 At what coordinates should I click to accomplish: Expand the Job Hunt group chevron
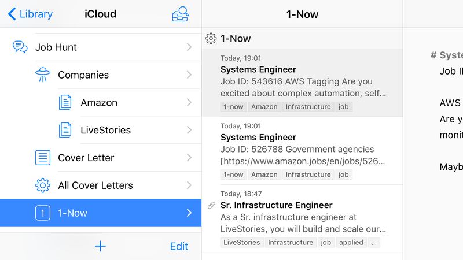pos(189,47)
